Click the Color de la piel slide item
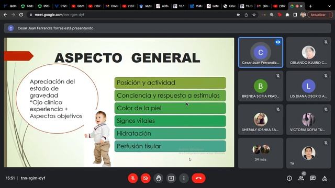This screenshot has width=335, height=188. click(170, 108)
